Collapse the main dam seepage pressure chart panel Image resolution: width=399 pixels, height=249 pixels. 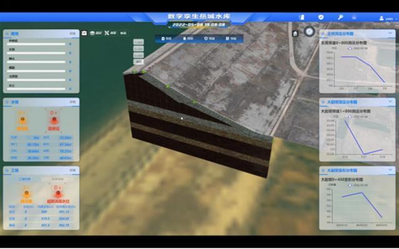391,33
